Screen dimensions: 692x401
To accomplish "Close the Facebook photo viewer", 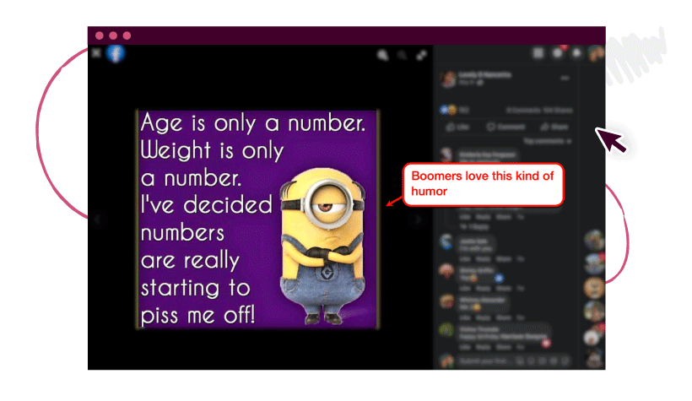I will [x=97, y=53].
